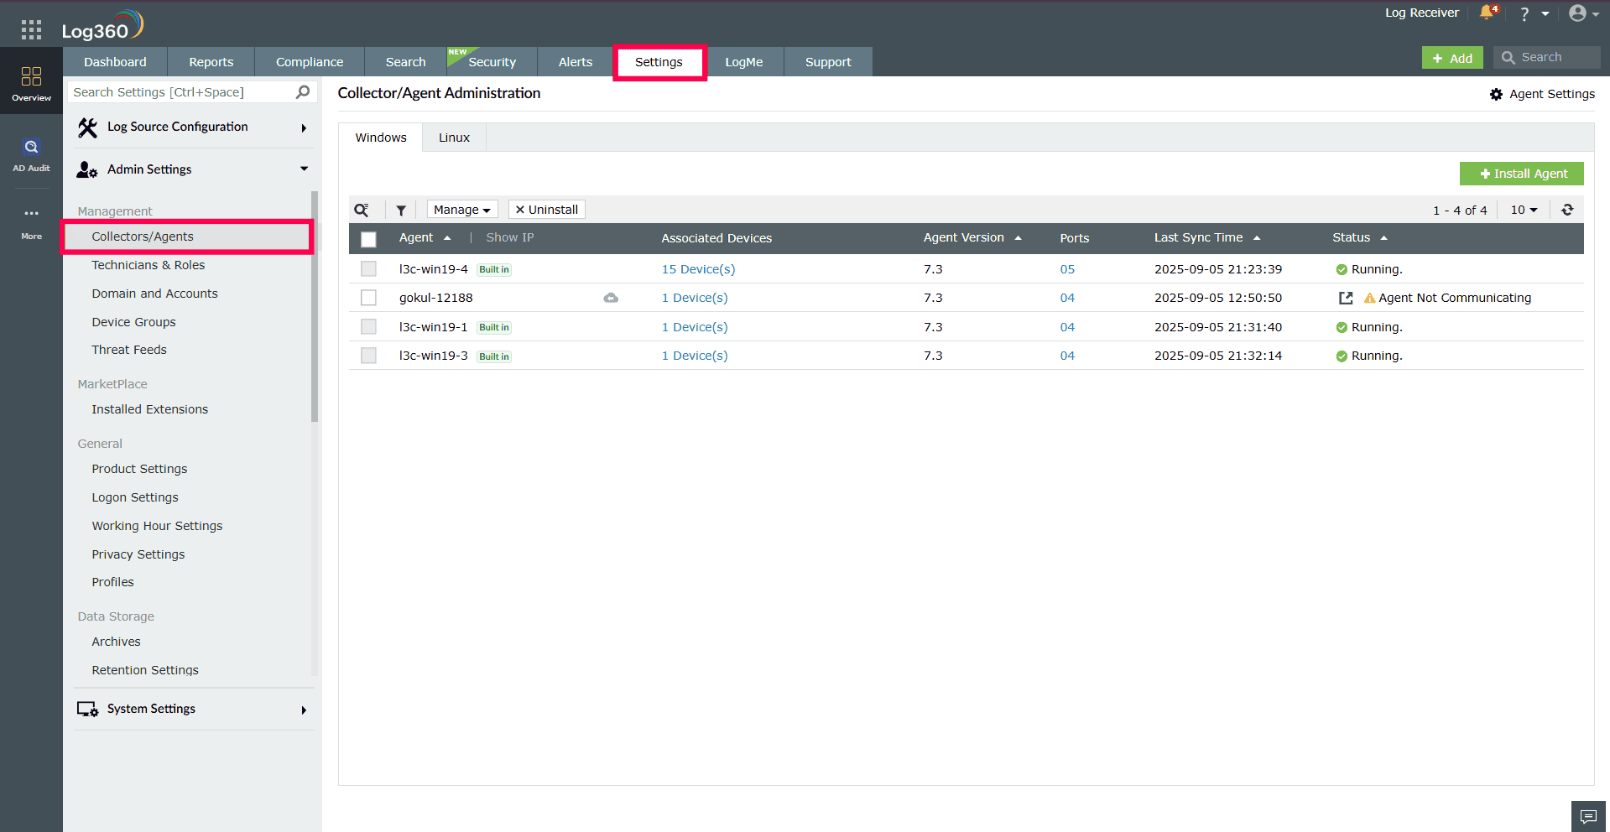
Task: Click the Install Agent button
Action: point(1522,174)
